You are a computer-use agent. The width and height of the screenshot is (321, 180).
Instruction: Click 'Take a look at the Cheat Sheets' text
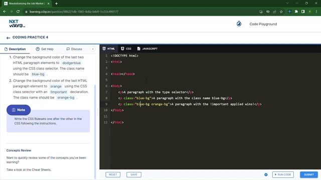(x=29, y=170)
